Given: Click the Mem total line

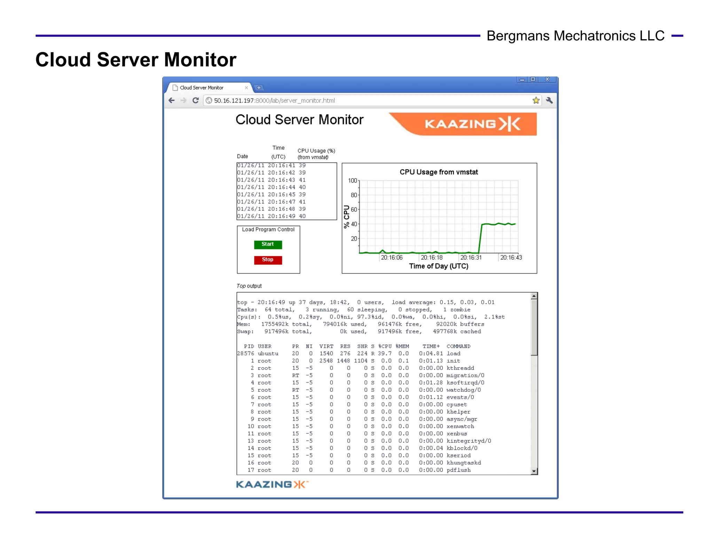Looking at the screenshot, I should tap(361, 324).
